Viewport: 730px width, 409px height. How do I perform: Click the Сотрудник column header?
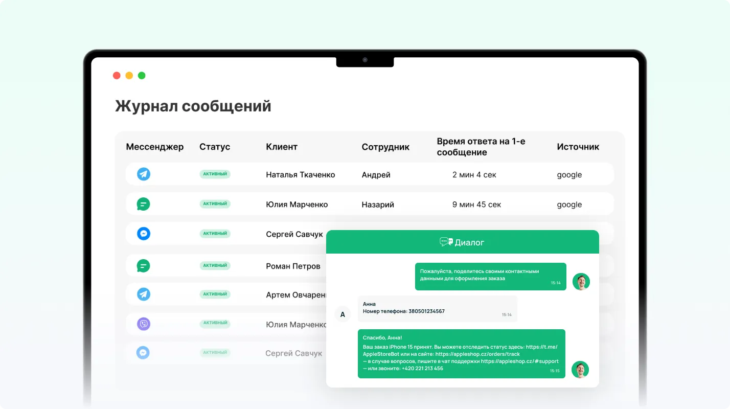pos(385,147)
